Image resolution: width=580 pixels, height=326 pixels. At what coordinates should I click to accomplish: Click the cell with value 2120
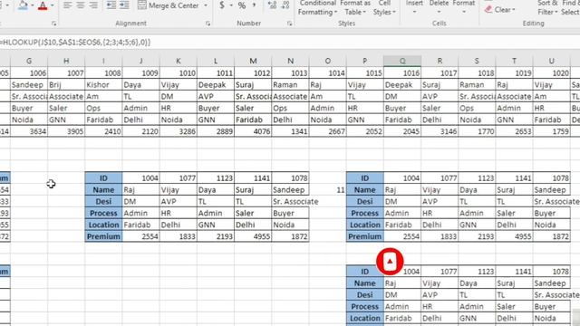[x=141, y=131]
